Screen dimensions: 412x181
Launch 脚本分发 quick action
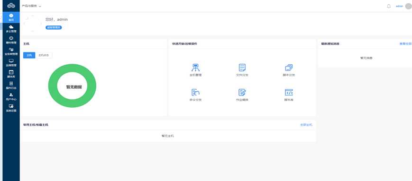(x=289, y=70)
